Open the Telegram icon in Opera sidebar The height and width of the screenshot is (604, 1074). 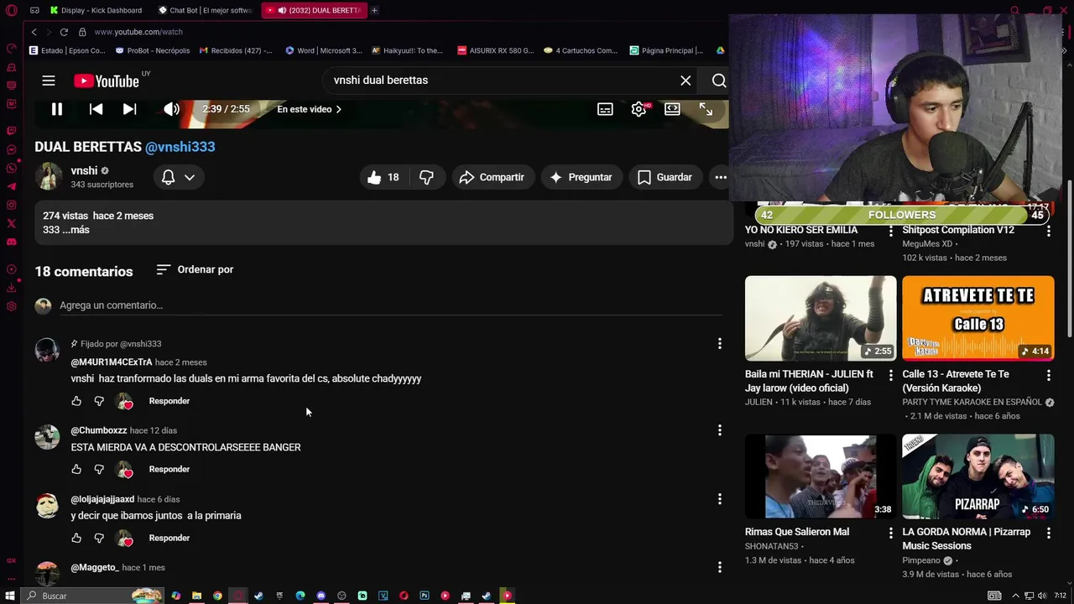tap(11, 186)
